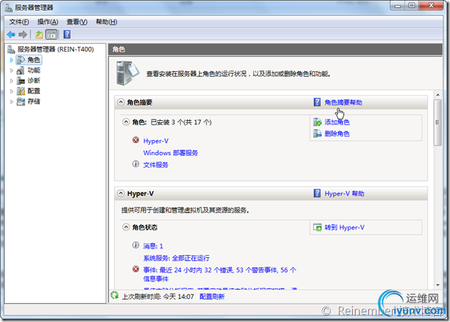Click the 删除角色 link
The width and height of the screenshot is (450, 322).
[x=337, y=133]
